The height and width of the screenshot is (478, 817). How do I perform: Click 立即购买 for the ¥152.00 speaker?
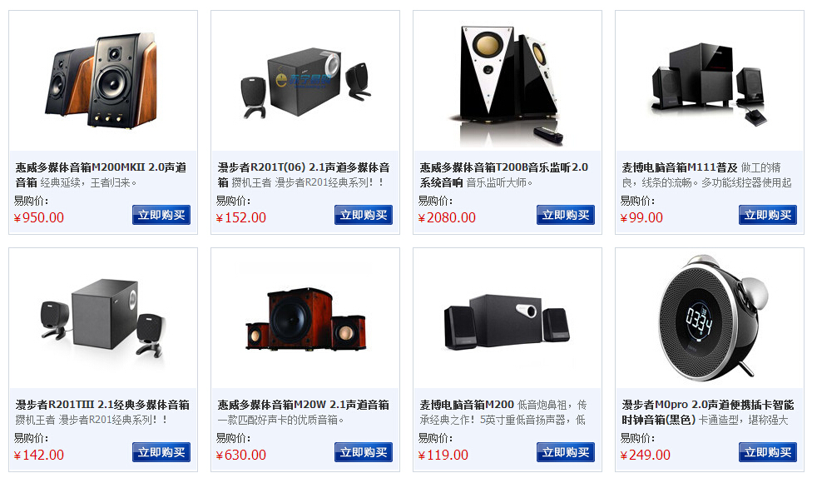[364, 215]
